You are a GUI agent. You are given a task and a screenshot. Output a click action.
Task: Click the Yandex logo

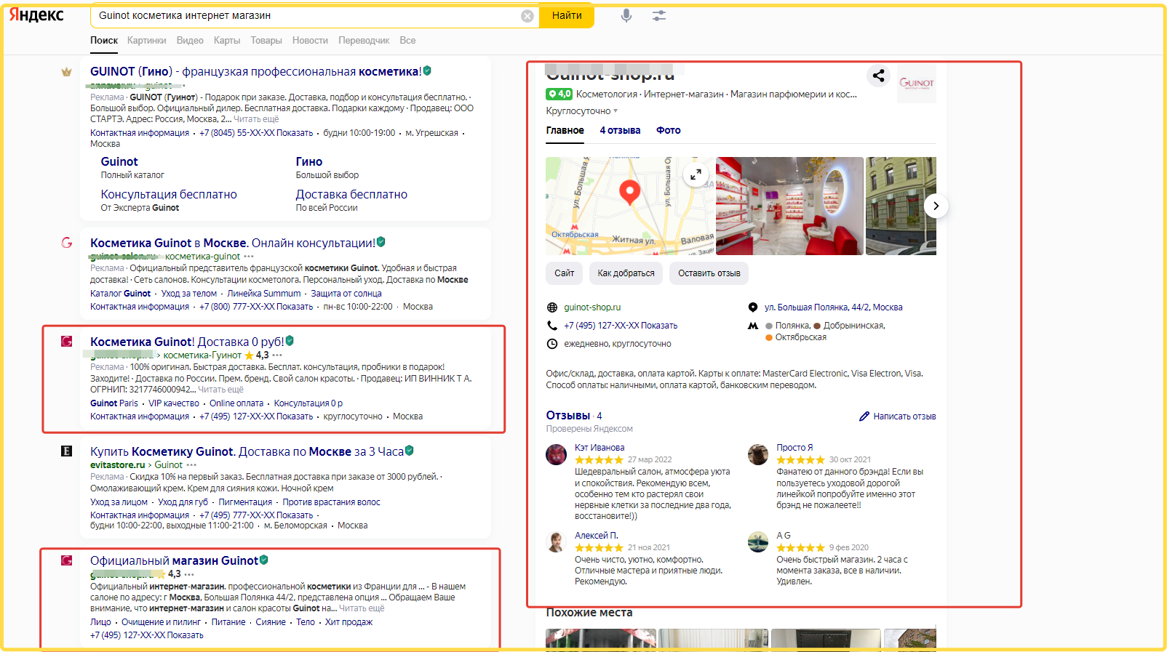(36, 15)
